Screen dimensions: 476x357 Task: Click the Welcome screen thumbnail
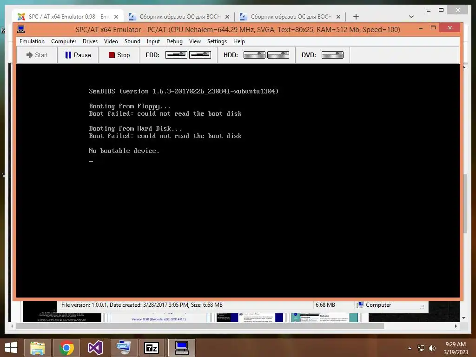pyautogui.click(x=324, y=317)
